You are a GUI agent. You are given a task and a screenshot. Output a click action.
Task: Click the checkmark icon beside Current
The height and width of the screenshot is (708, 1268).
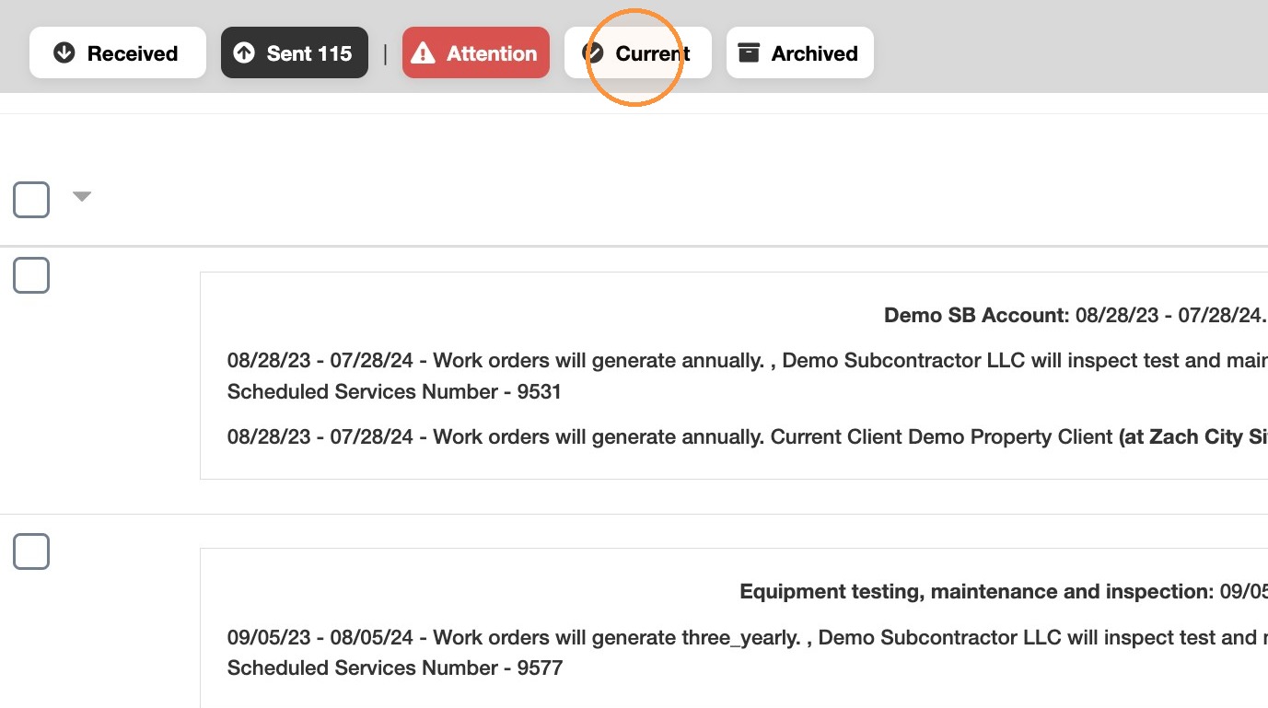[x=593, y=52]
